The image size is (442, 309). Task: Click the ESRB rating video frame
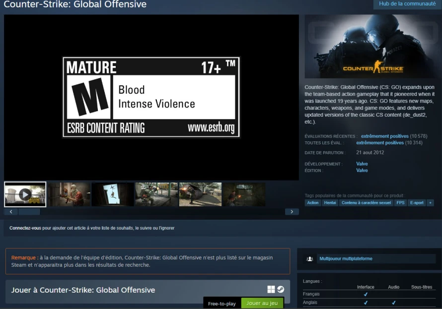[x=151, y=97]
